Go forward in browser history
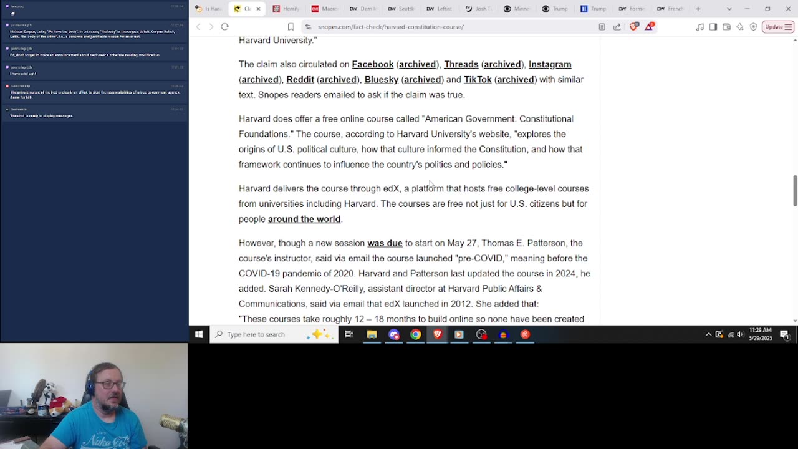Image resolution: width=798 pixels, height=449 pixels. [x=211, y=27]
